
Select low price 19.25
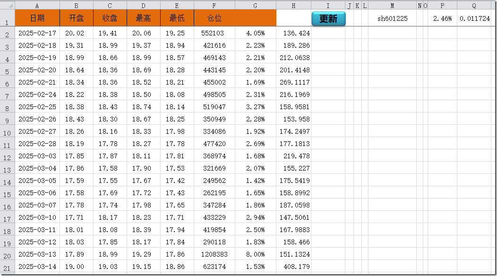177,33
